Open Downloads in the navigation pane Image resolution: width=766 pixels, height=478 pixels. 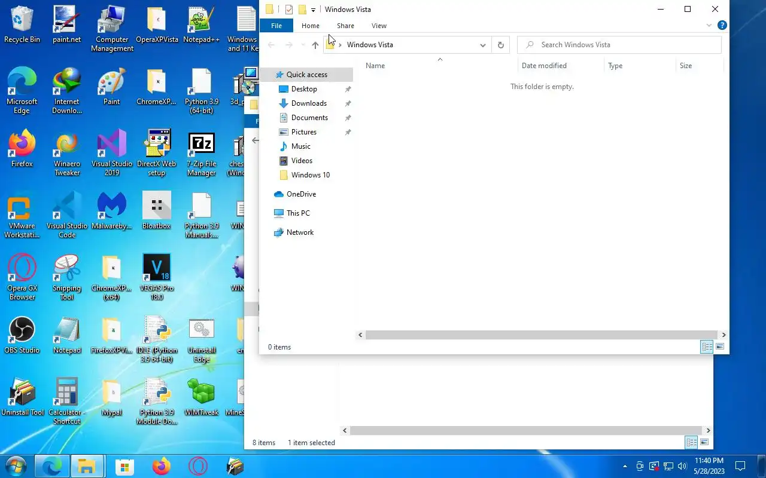pos(309,103)
